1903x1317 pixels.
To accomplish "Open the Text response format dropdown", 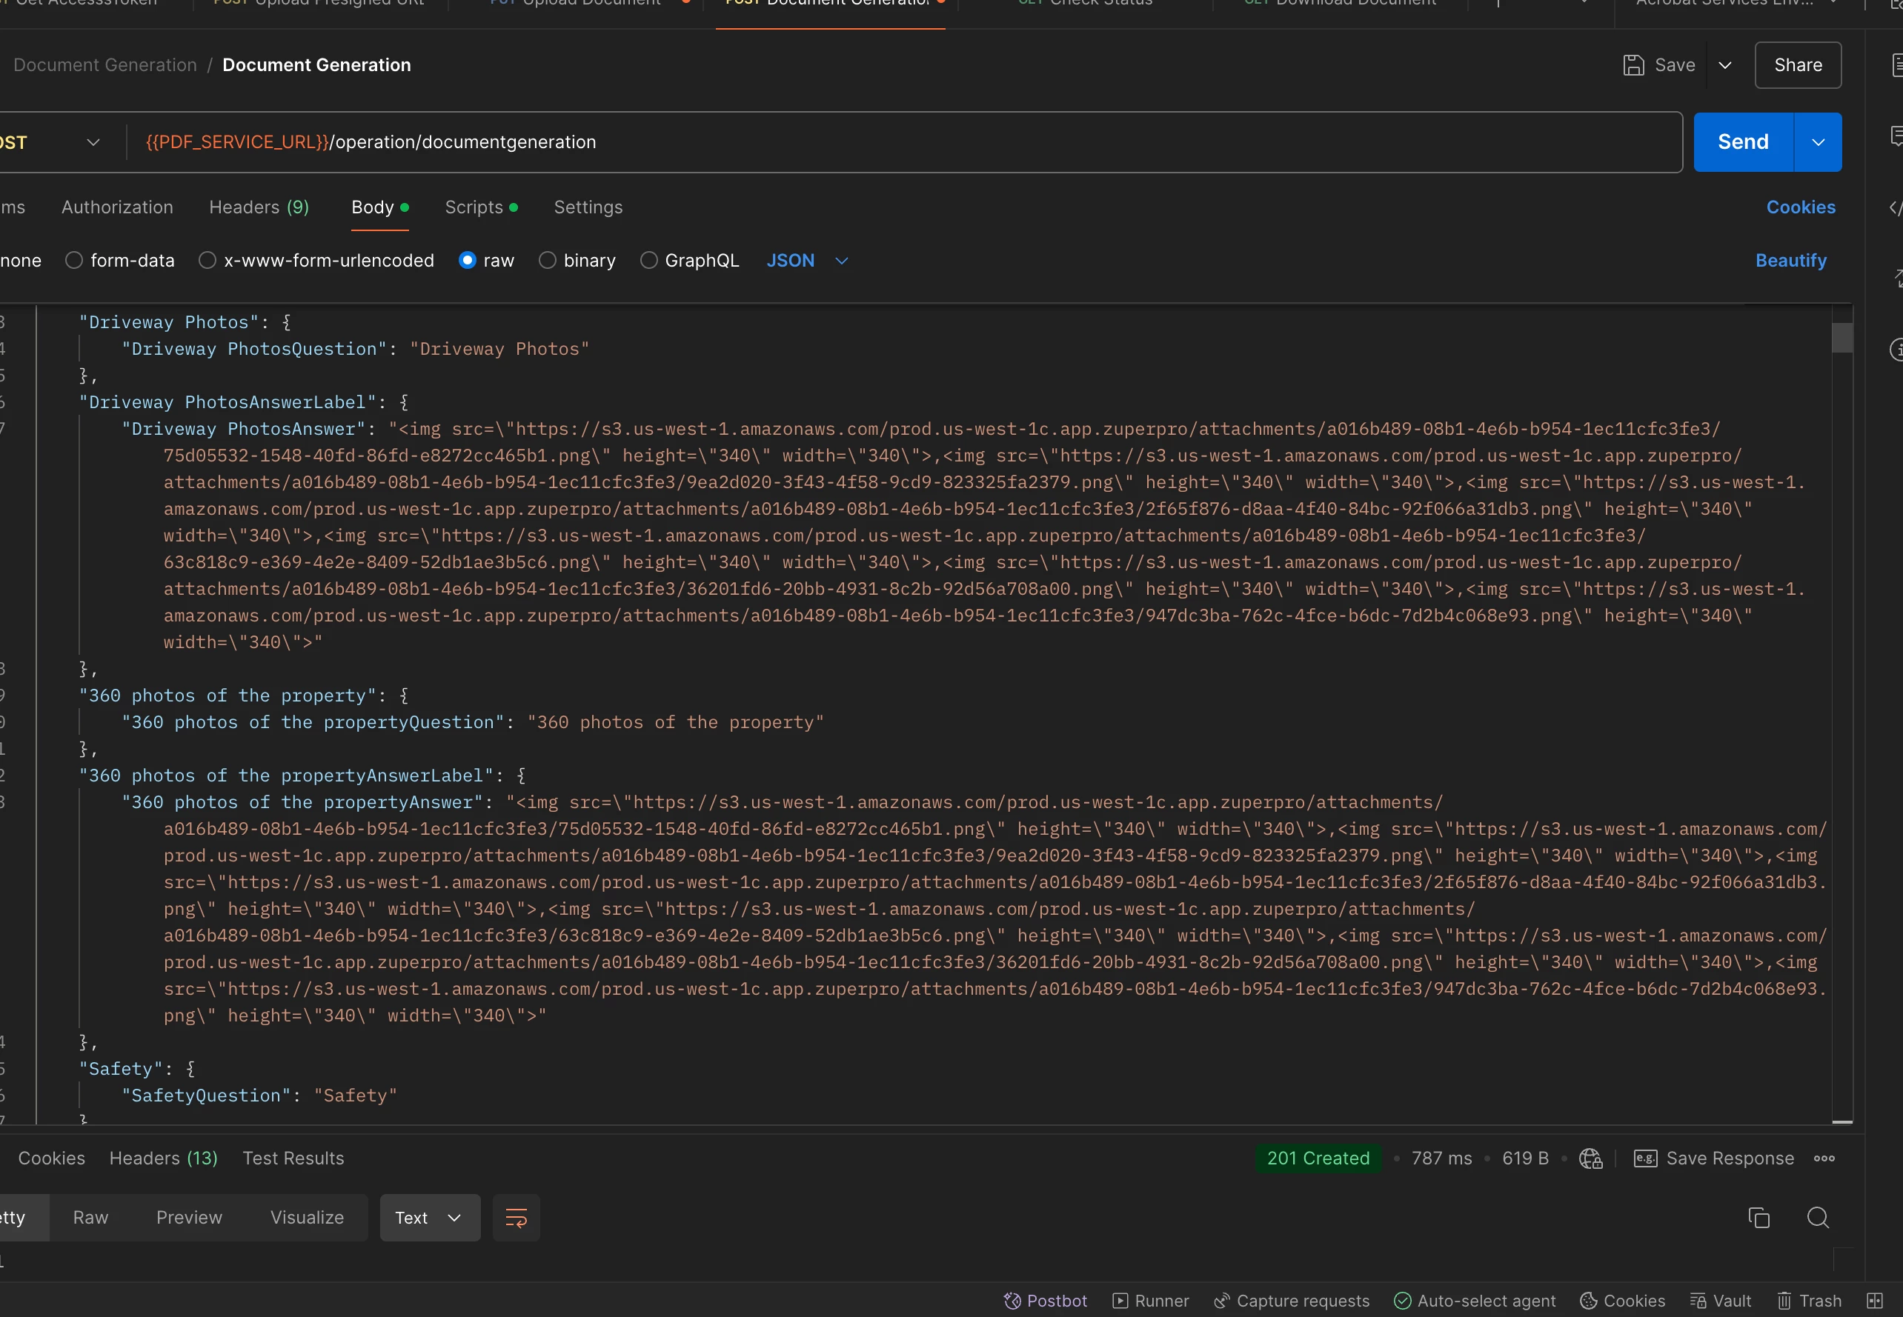I will pos(429,1218).
